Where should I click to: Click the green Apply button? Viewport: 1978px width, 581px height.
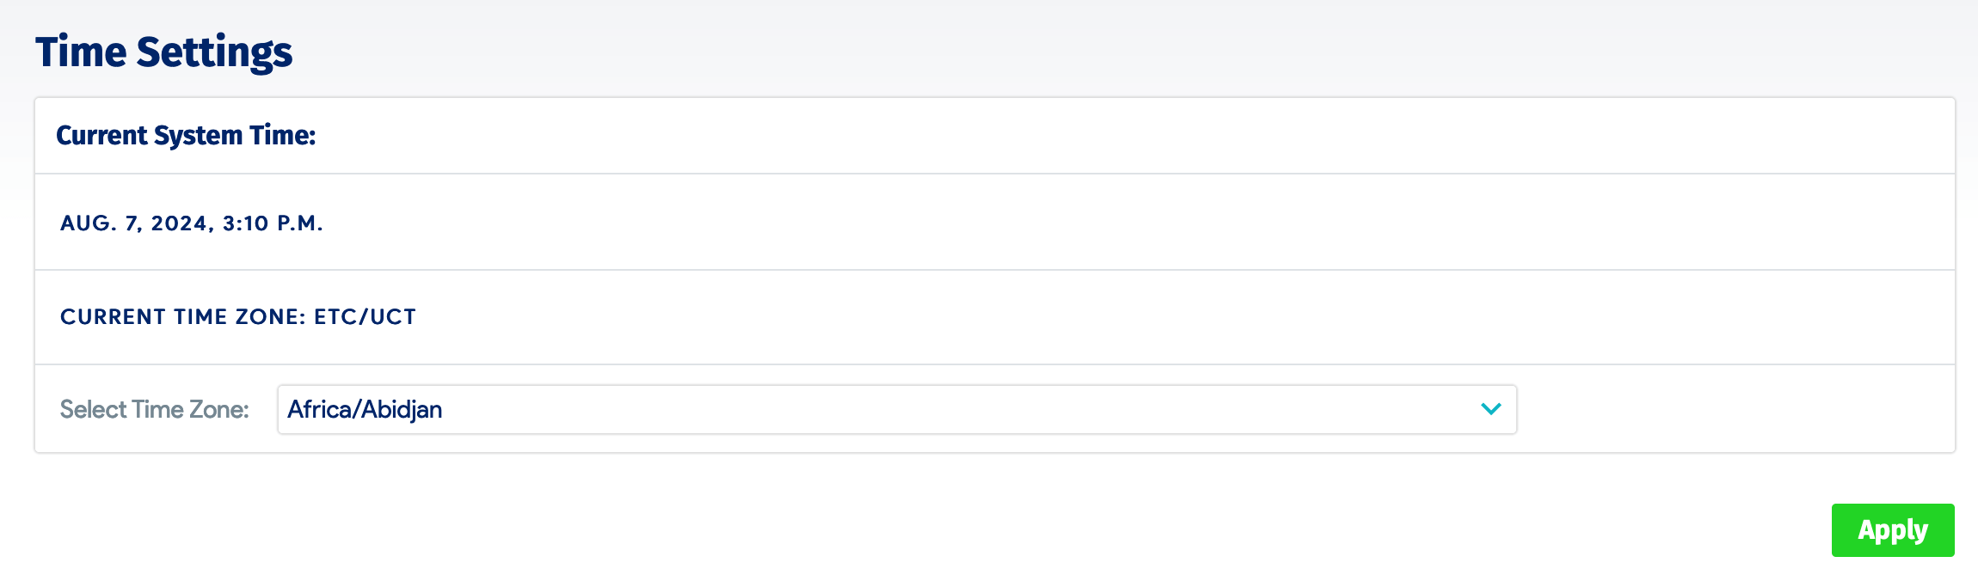click(1892, 530)
